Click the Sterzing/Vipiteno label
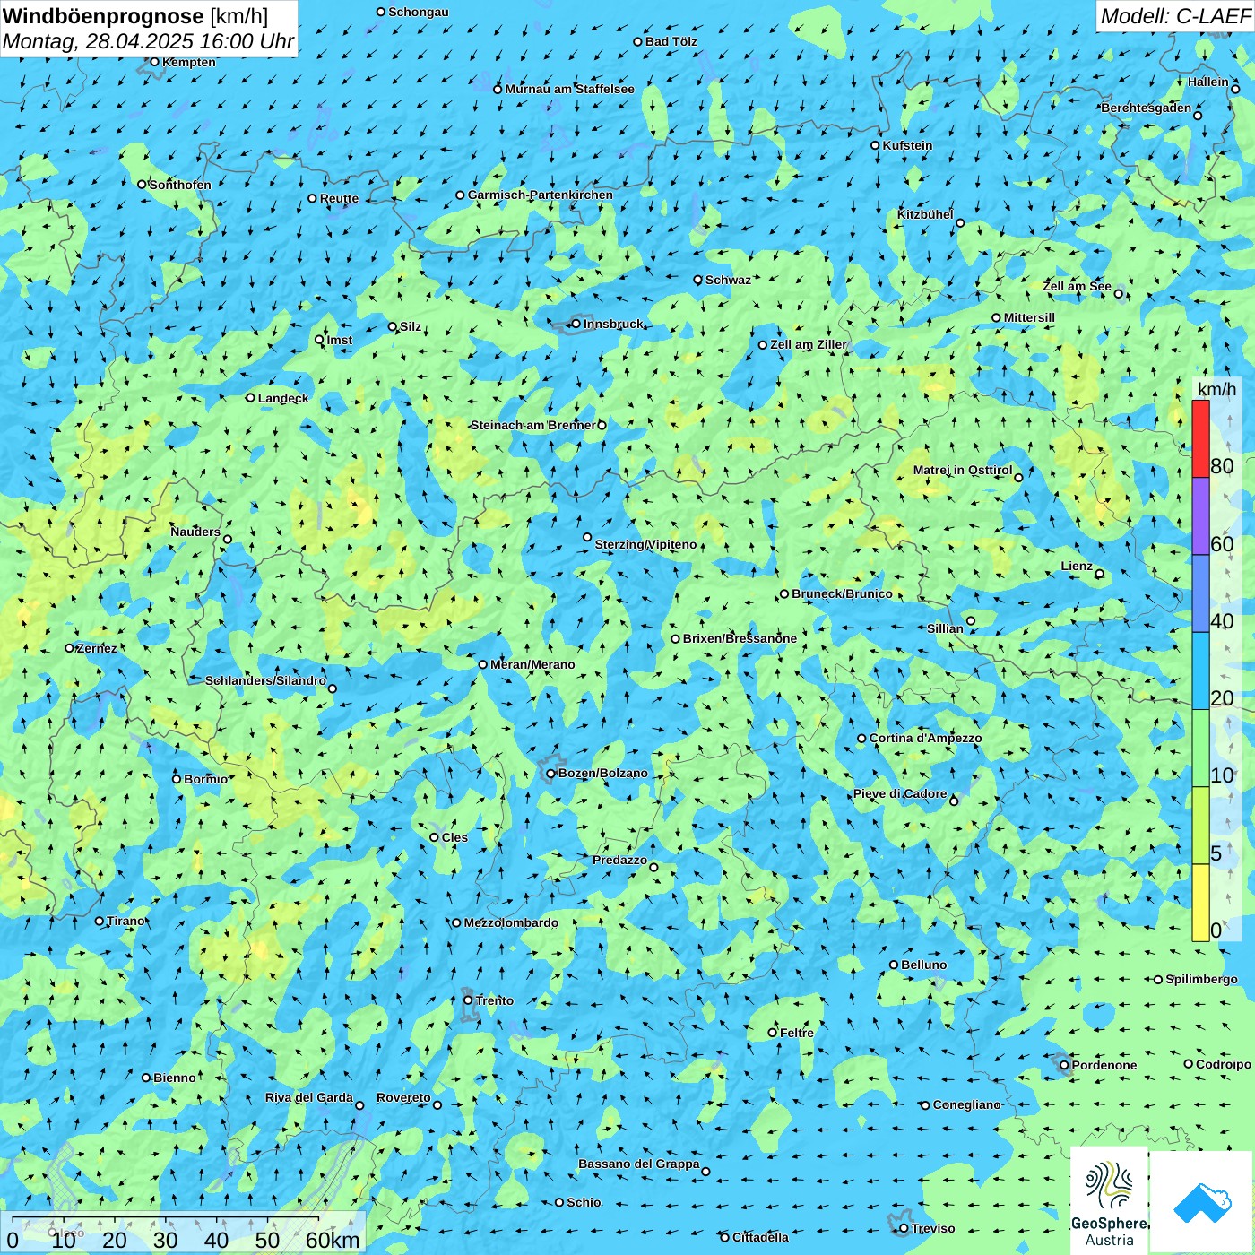 (645, 544)
